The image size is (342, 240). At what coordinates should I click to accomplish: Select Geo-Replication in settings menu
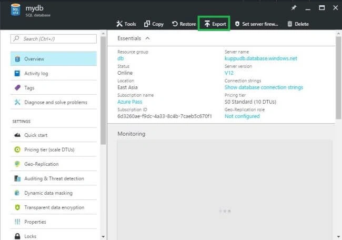pos(54,164)
